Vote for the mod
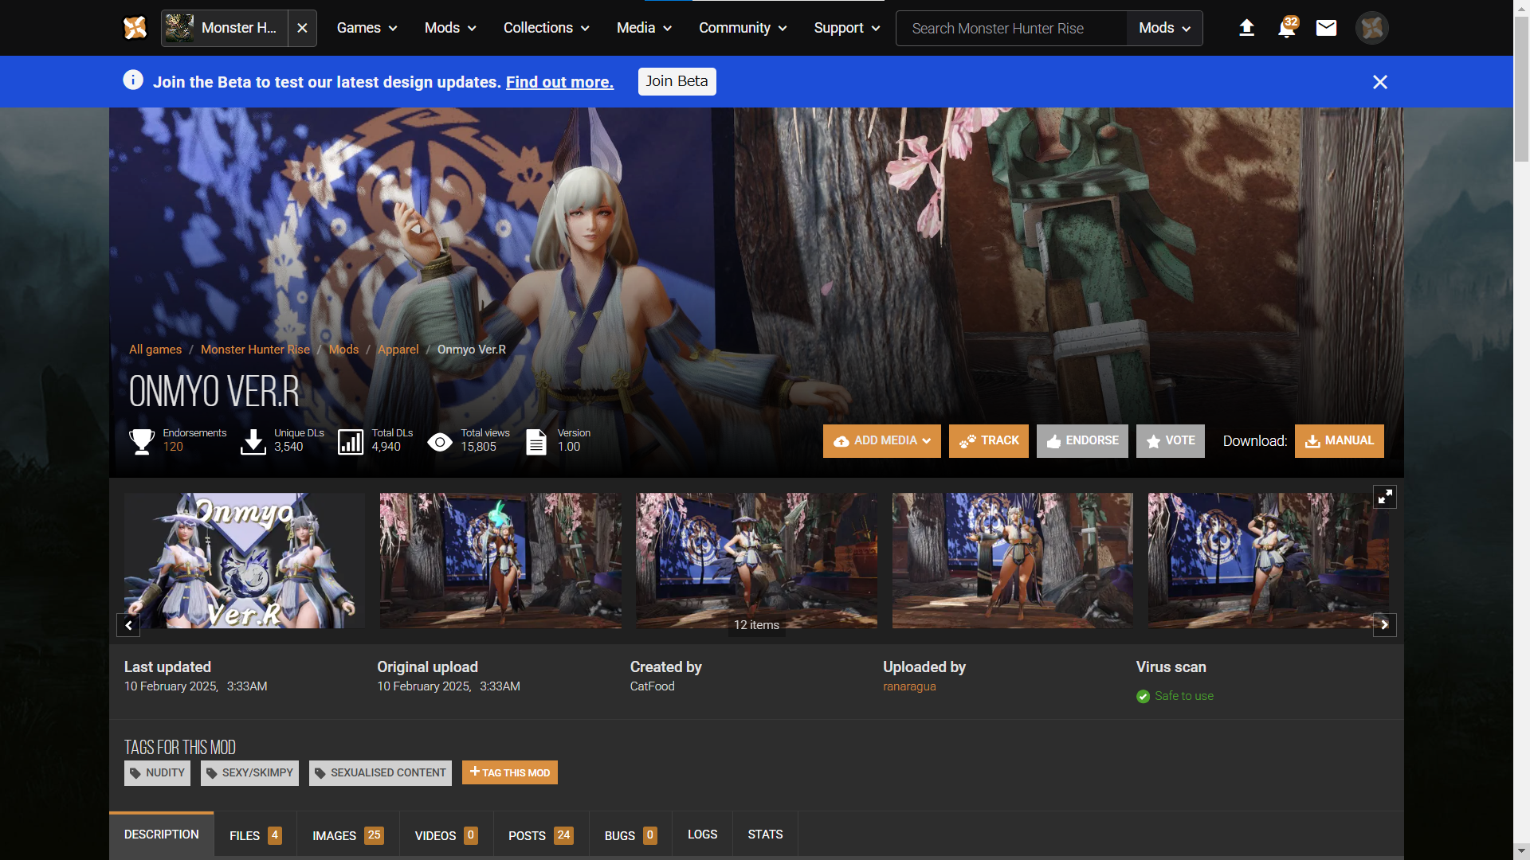Image resolution: width=1530 pixels, height=860 pixels. tap(1171, 441)
